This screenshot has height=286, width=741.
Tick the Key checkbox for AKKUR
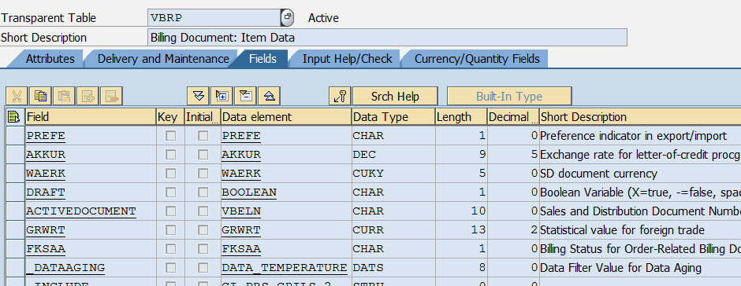tap(170, 155)
